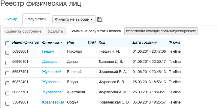Screen dimensions: 218x108
Task: Click the identifier cell 50357701
Action: (20, 92)
